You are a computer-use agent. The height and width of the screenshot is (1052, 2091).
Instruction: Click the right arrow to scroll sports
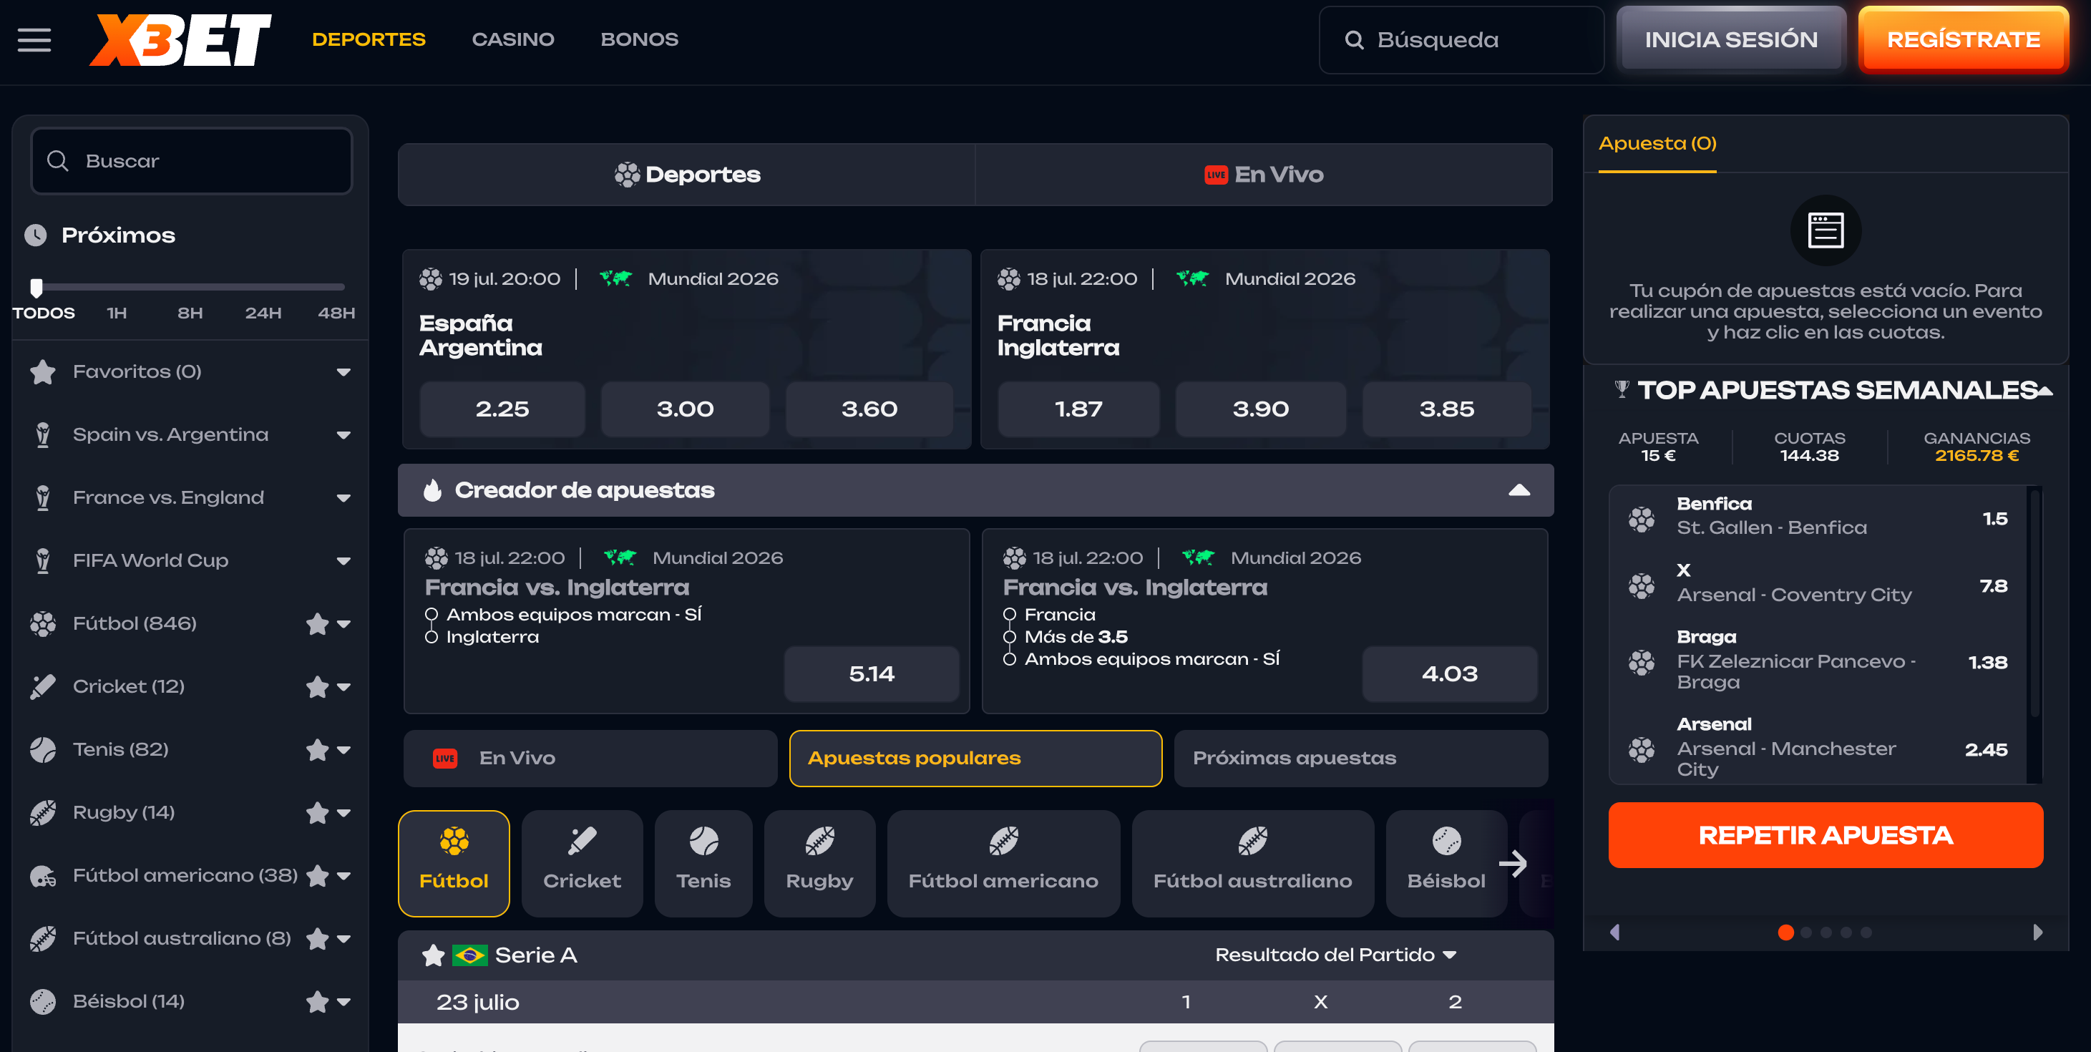tap(1512, 864)
